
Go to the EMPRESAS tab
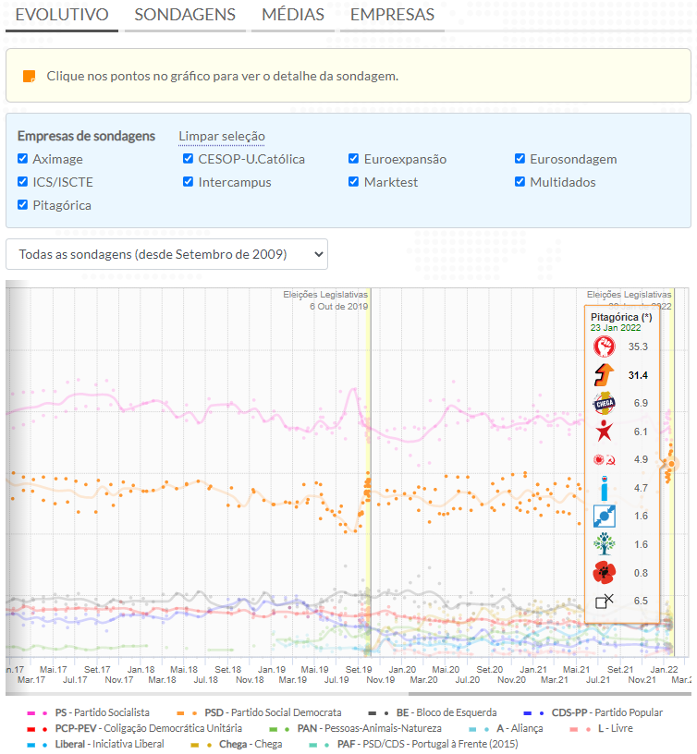(x=392, y=15)
